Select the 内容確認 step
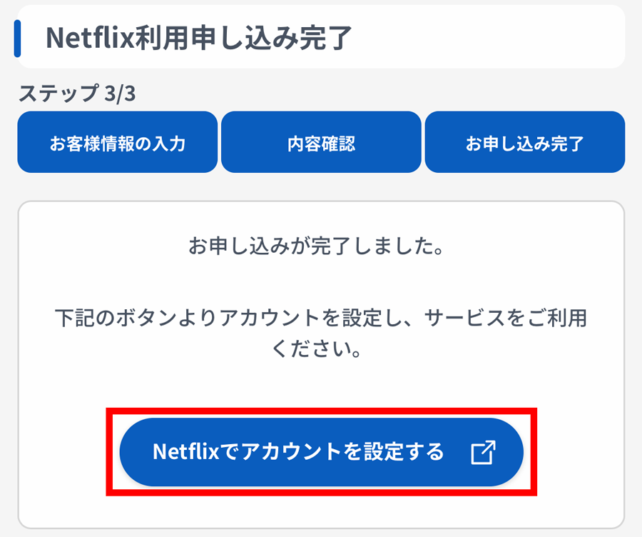This screenshot has width=642, height=537. point(322,142)
